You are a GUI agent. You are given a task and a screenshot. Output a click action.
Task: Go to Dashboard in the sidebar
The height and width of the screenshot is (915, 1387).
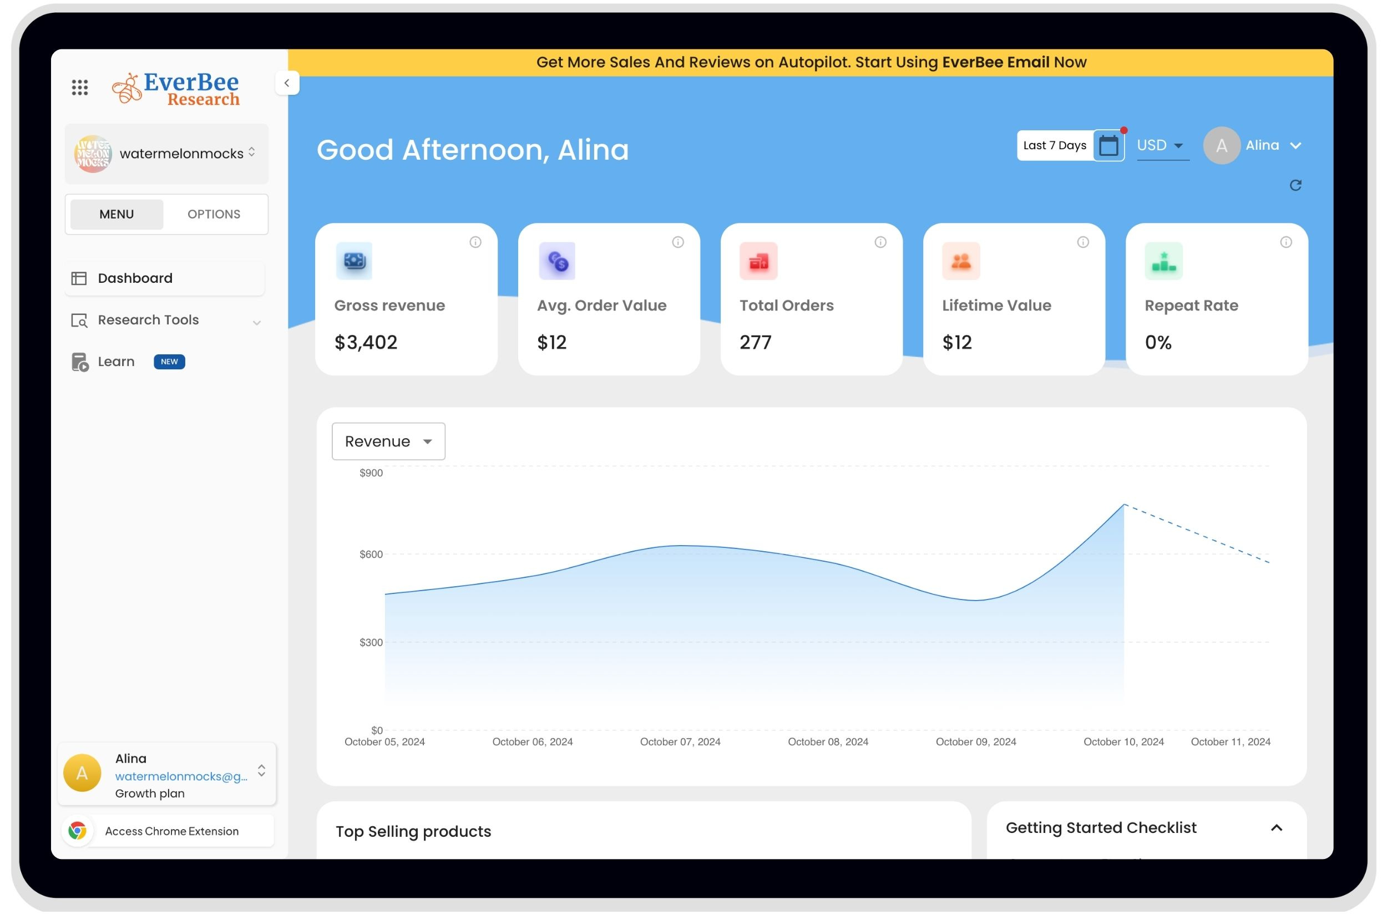point(135,278)
